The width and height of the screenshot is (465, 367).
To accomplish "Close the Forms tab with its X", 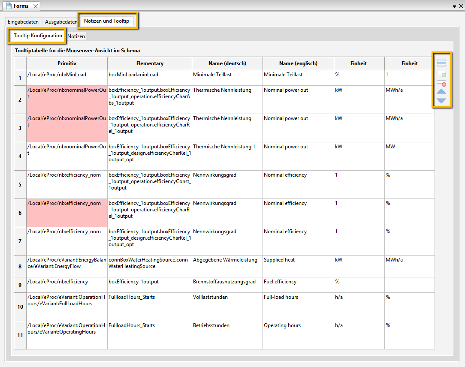I will point(36,6).
